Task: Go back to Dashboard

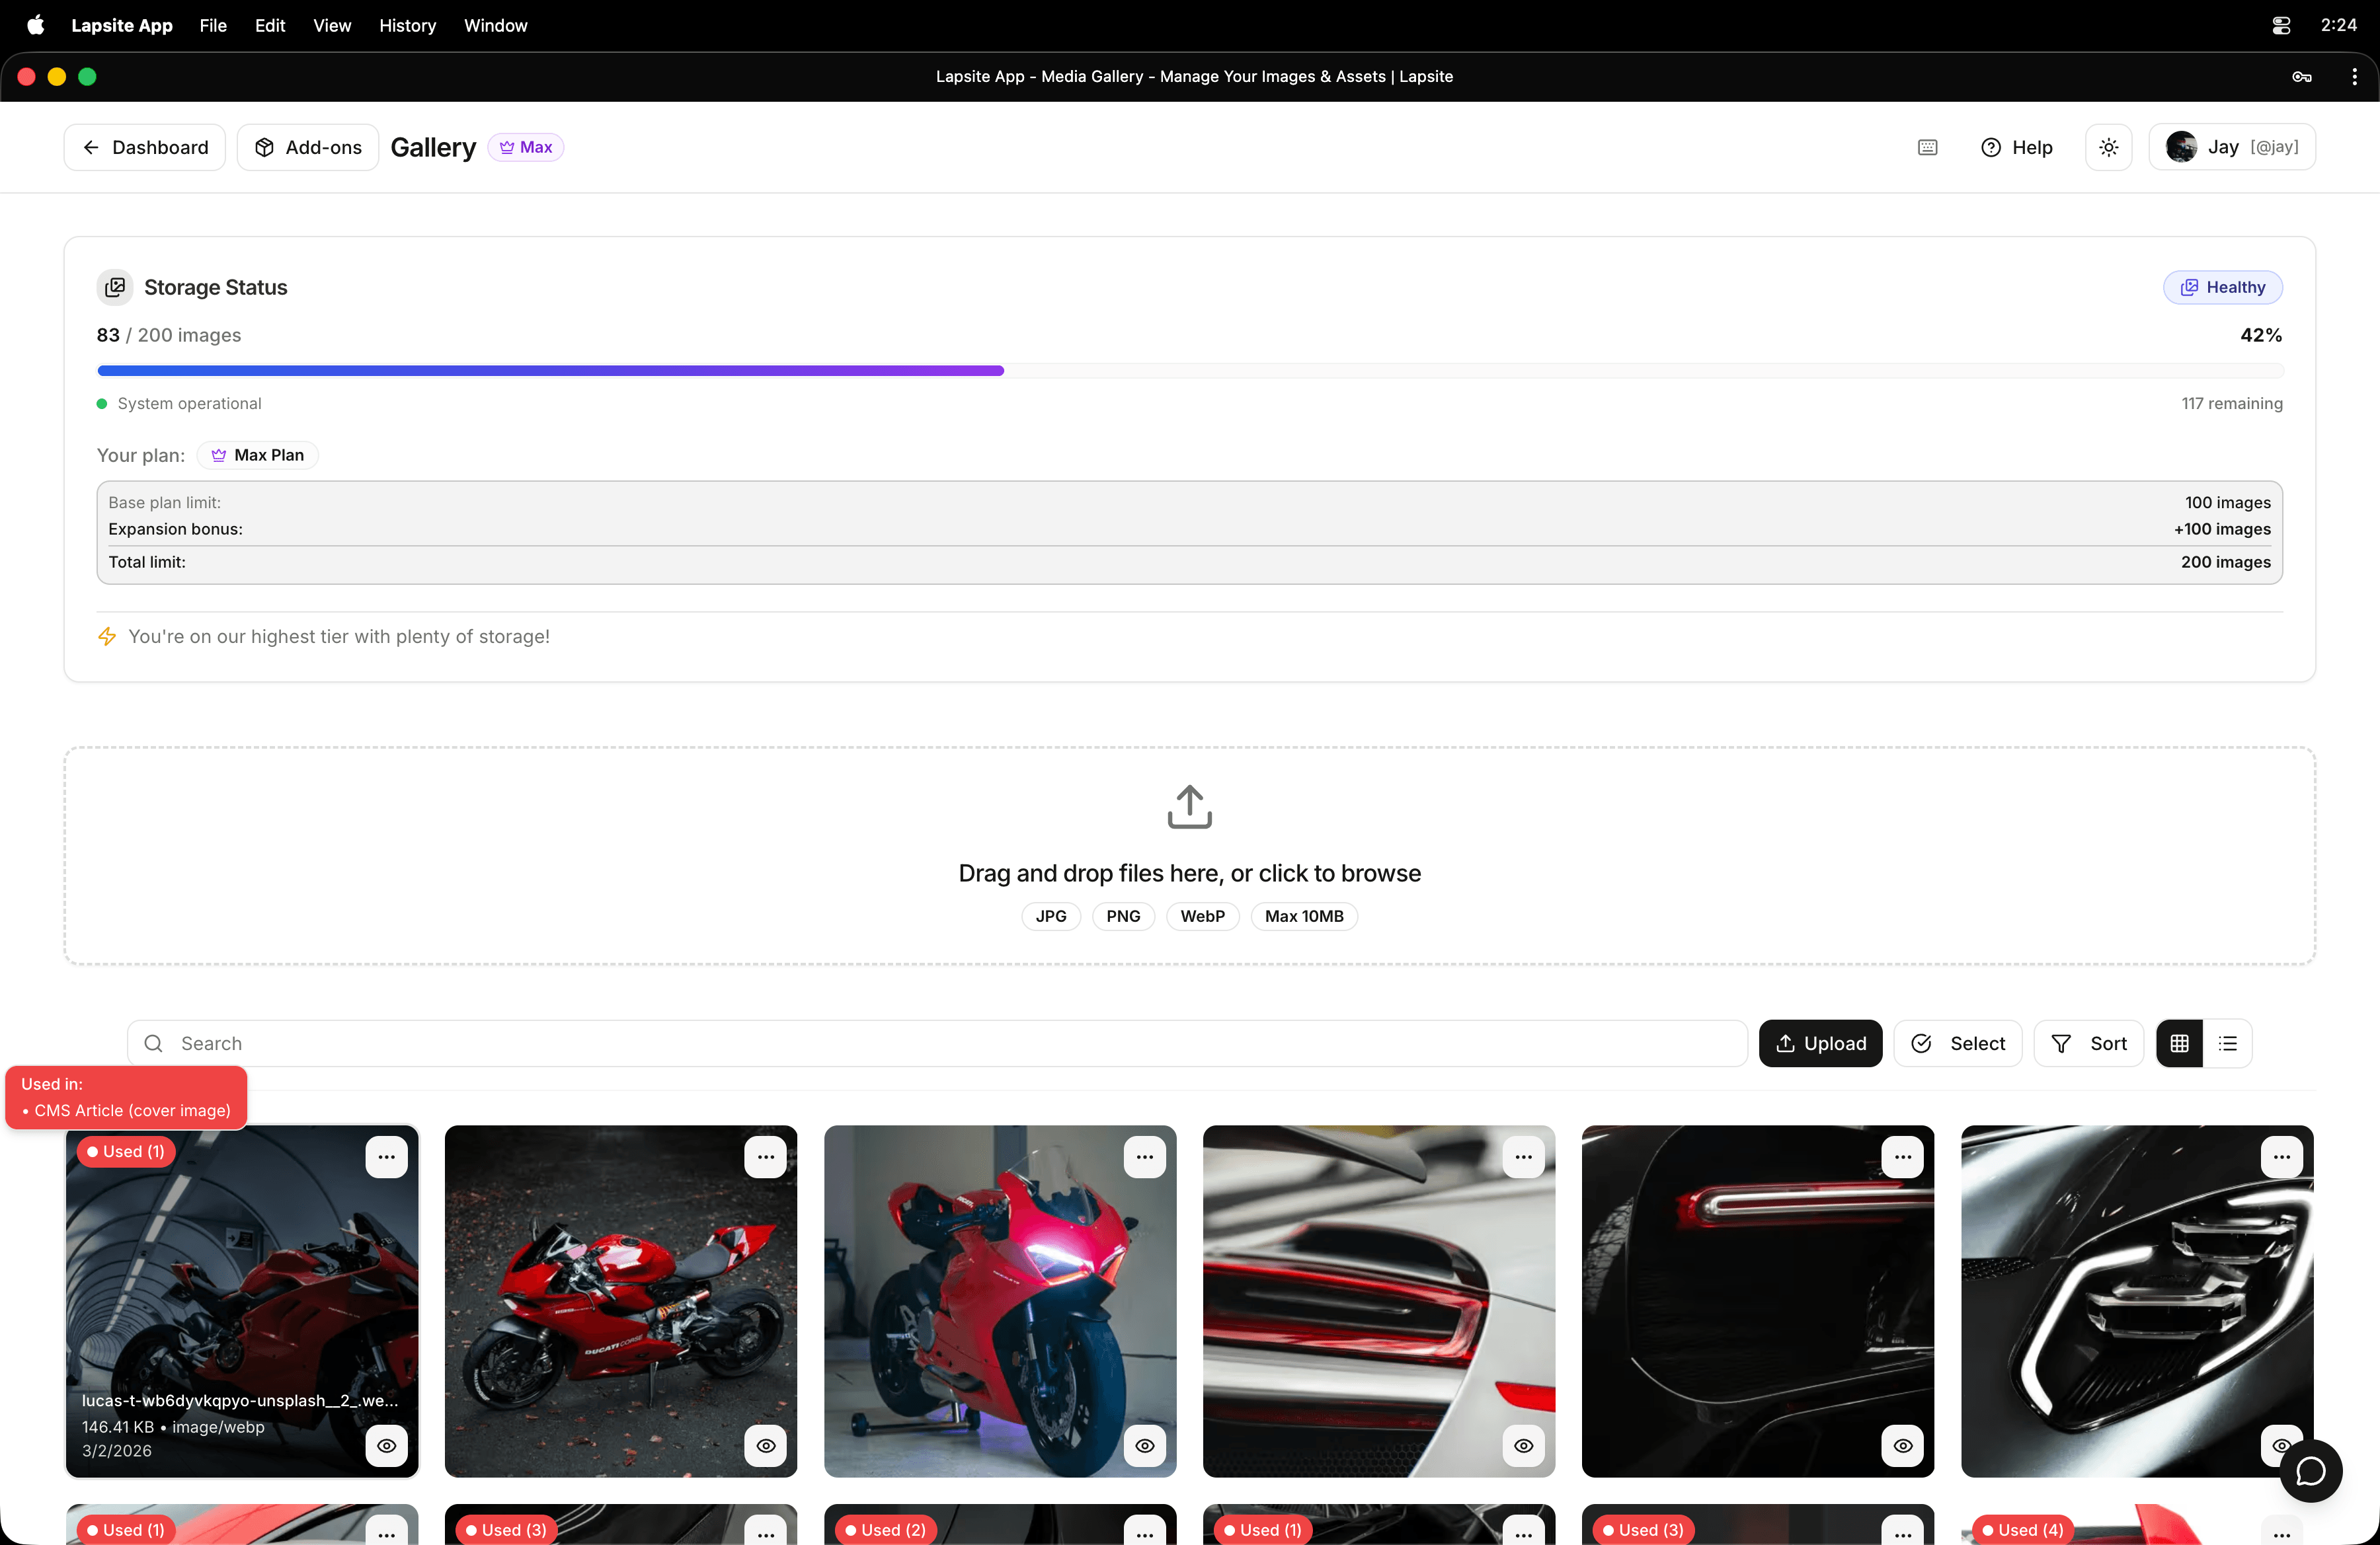Action: pyautogui.click(x=145, y=148)
